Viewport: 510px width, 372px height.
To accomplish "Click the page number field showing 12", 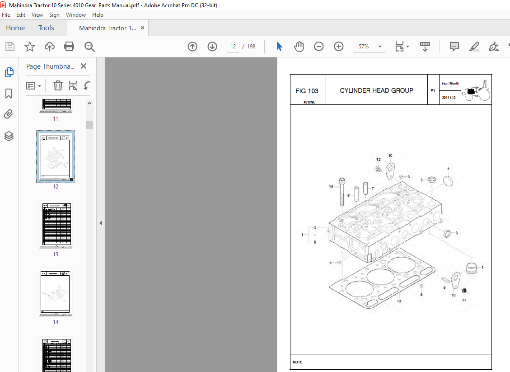I will click(x=233, y=47).
